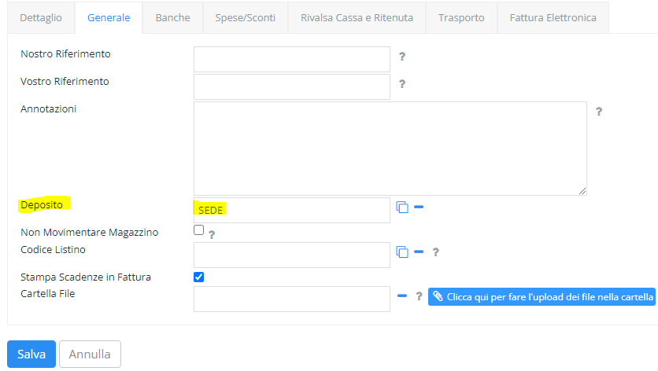Click upload files to folder button
The height and width of the screenshot is (371, 658).
[x=542, y=297]
